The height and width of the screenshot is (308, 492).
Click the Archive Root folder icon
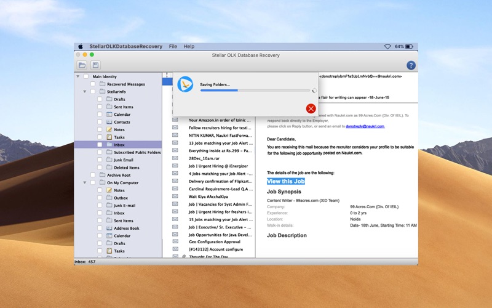coord(102,175)
